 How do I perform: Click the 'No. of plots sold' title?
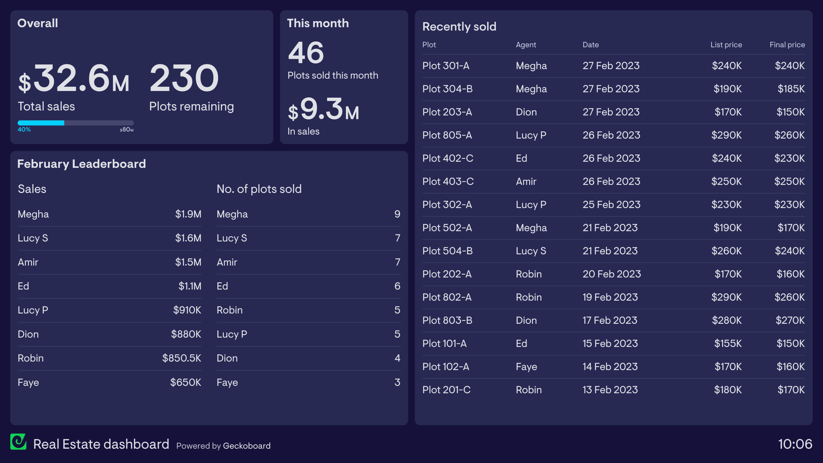click(259, 189)
